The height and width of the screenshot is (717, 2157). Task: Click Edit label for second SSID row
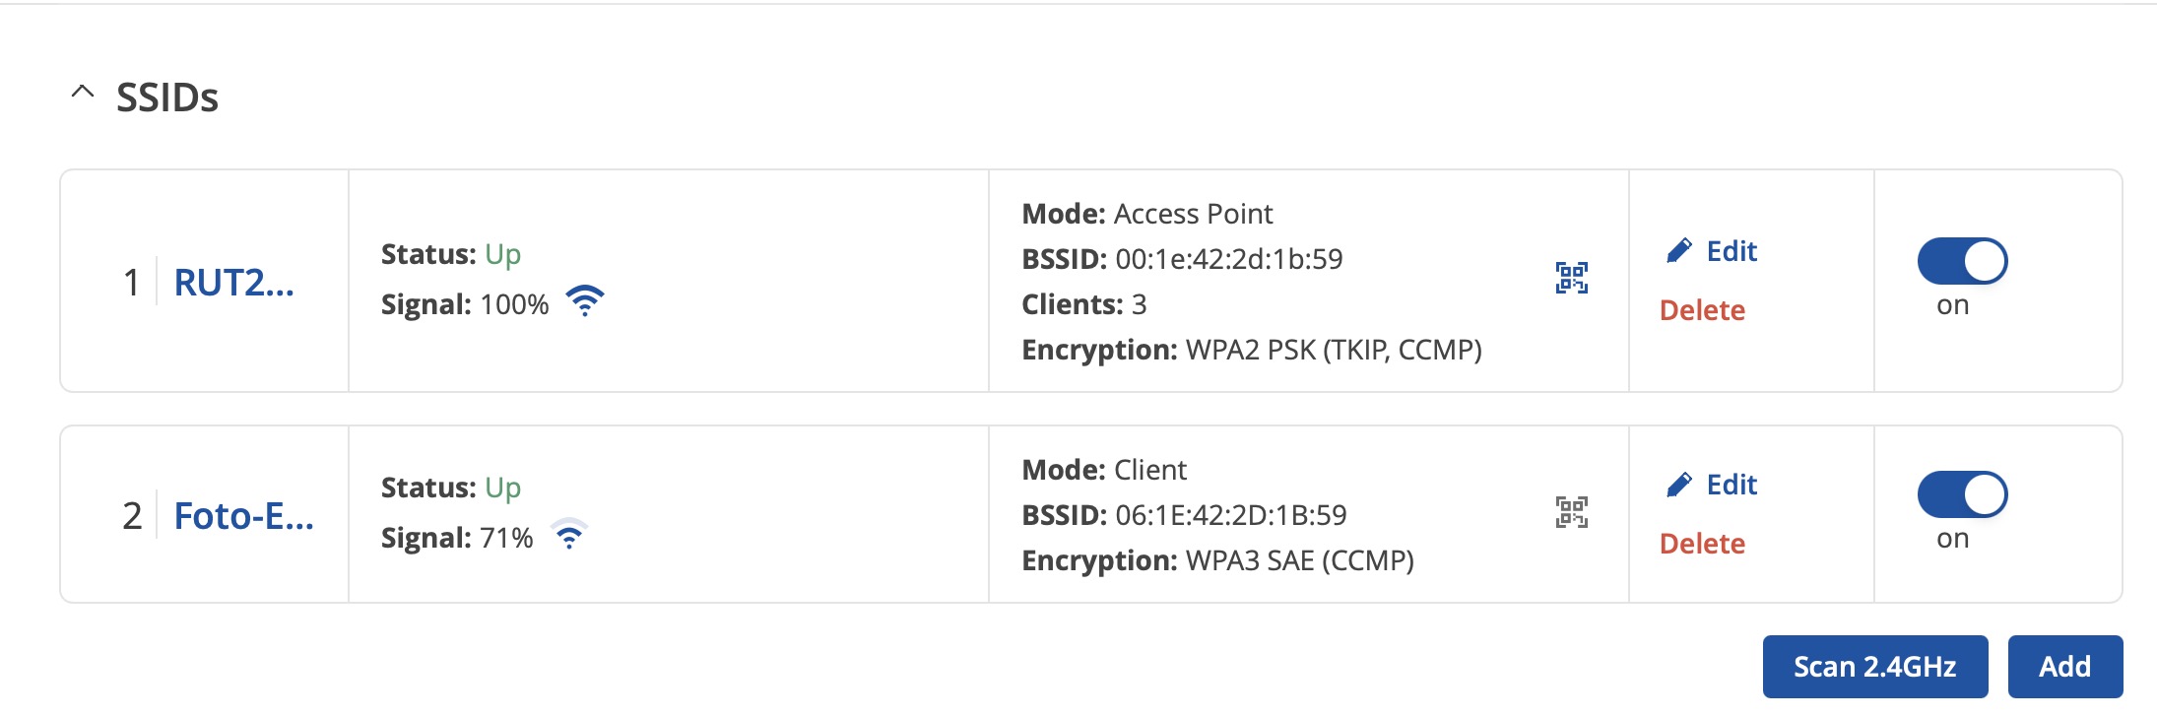point(1732,485)
